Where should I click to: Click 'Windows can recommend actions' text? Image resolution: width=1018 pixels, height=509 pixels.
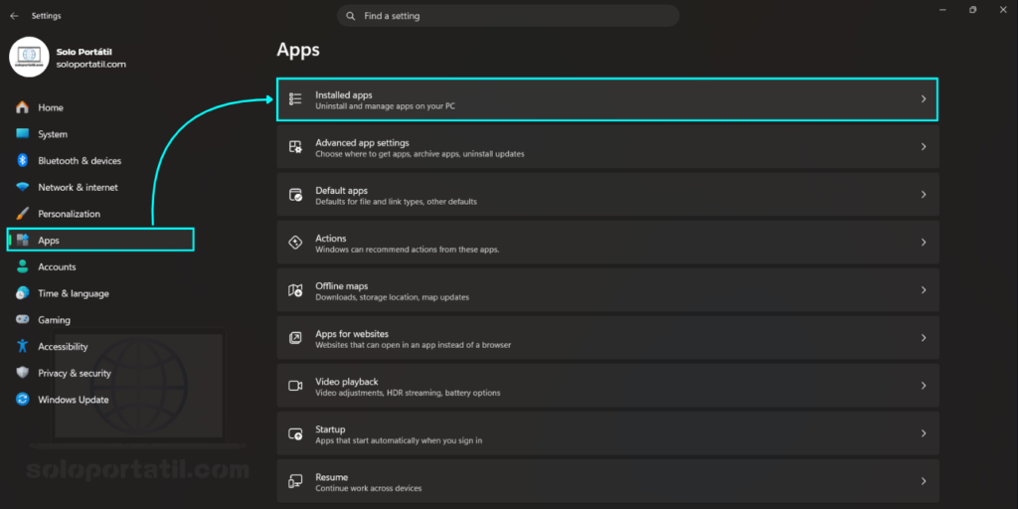(407, 250)
